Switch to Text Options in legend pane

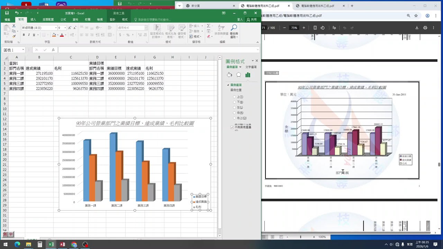(251, 67)
